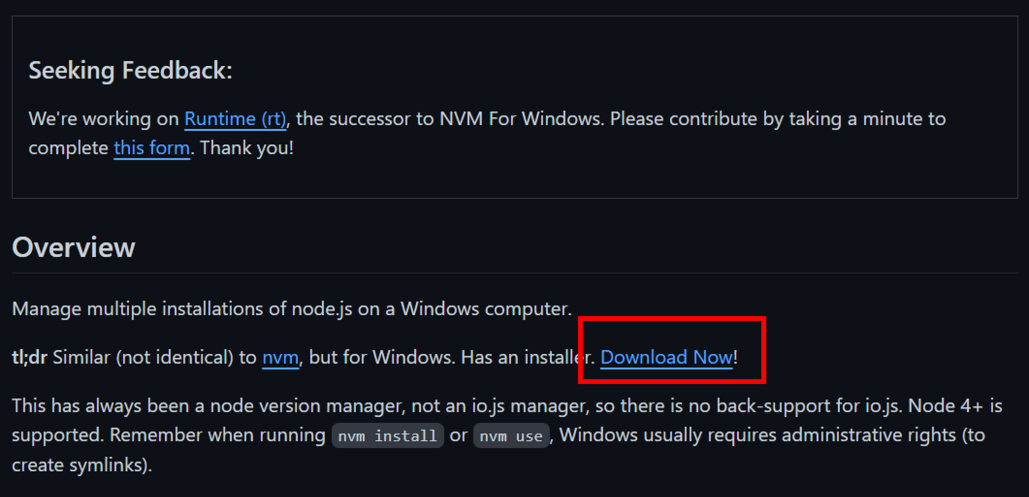Follow the nvm hyperlink

pyautogui.click(x=280, y=358)
